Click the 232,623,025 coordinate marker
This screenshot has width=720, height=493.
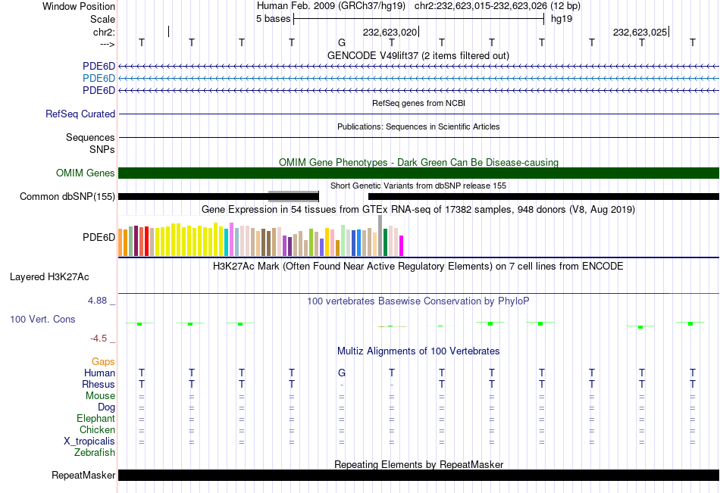tap(640, 32)
